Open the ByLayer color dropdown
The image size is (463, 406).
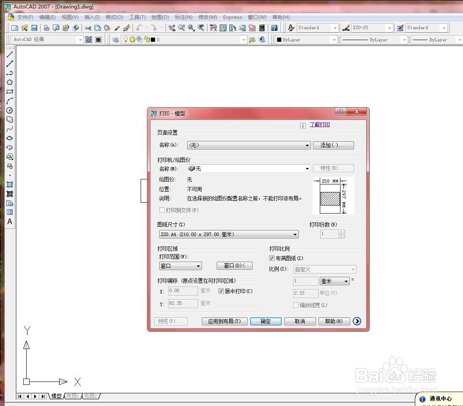pyautogui.click(x=307, y=40)
